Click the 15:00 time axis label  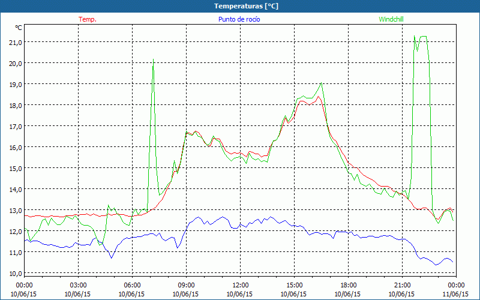(294, 286)
